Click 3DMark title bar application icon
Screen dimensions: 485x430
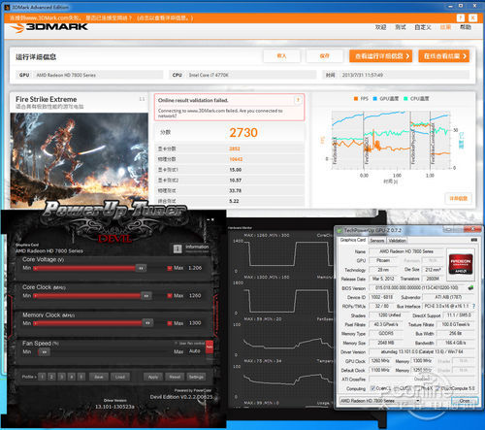click(x=8, y=7)
